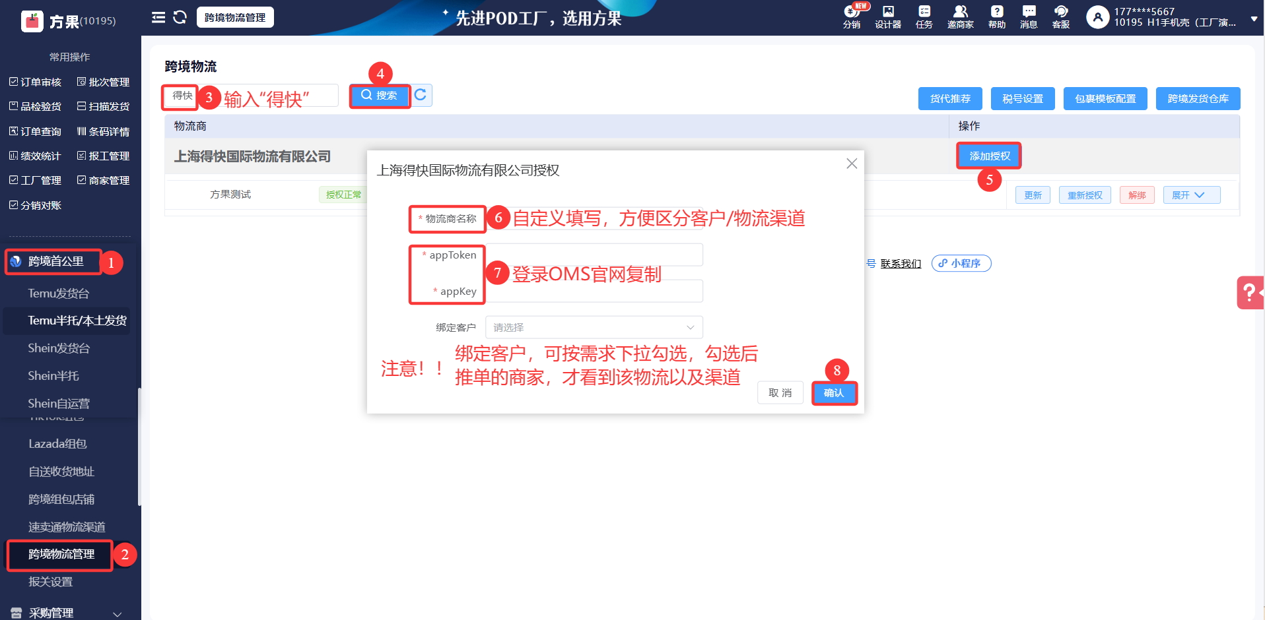Click the blue 搜索 search button
The height and width of the screenshot is (620, 1265).
(380, 96)
